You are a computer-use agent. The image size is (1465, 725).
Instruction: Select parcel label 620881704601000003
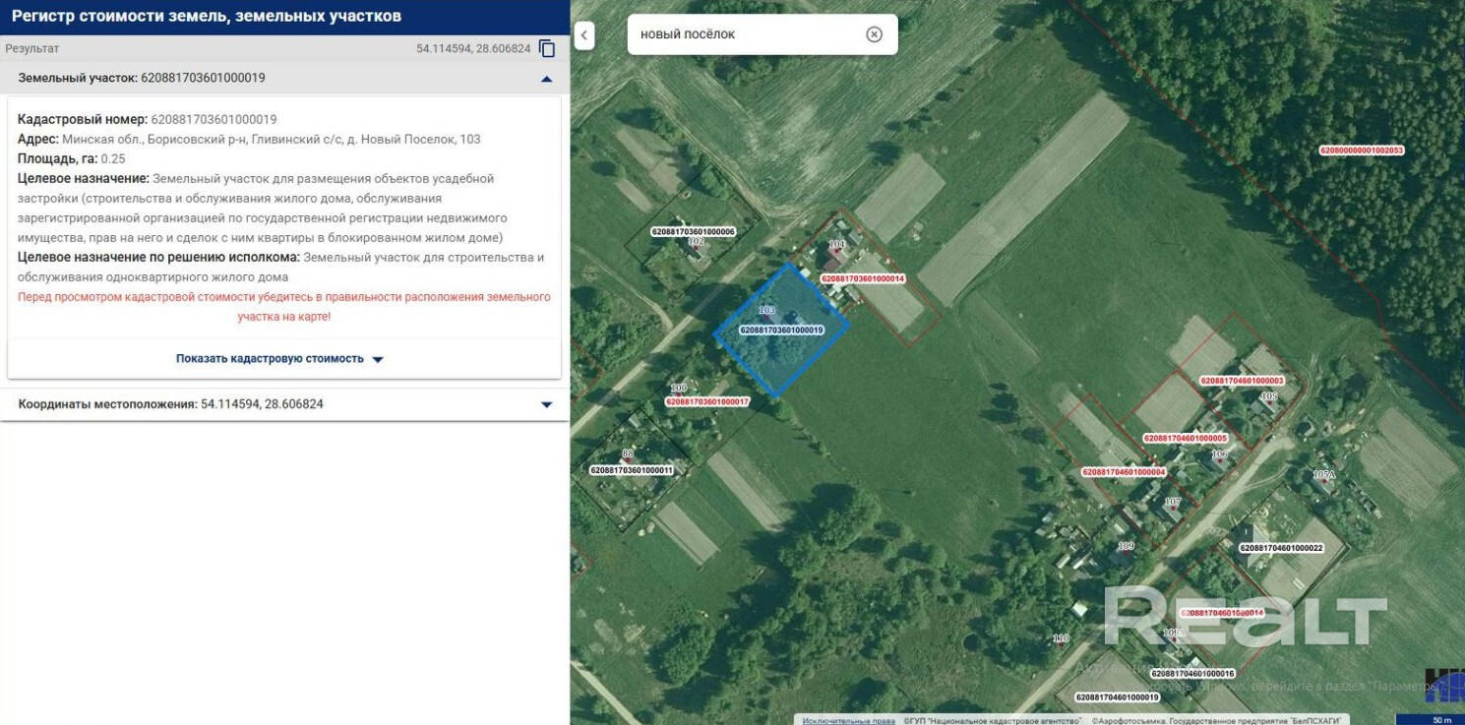(x=1242, y=381)
